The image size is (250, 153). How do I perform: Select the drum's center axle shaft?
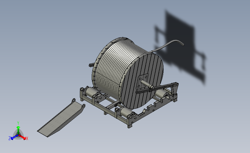click(x=147, y=84)
